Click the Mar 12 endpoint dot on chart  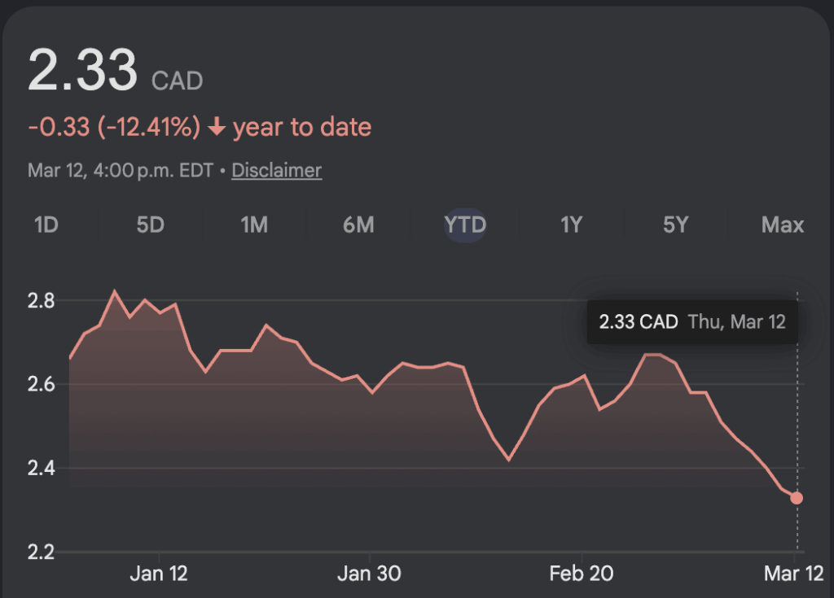(x=797, y=498)
